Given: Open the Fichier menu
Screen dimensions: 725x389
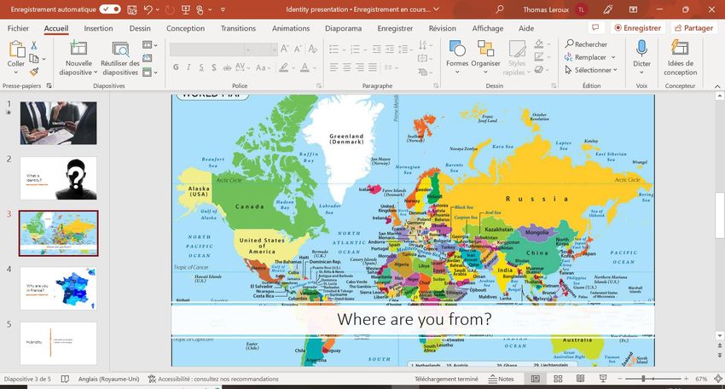Looking at the screenshot, I should coord(18,28).
